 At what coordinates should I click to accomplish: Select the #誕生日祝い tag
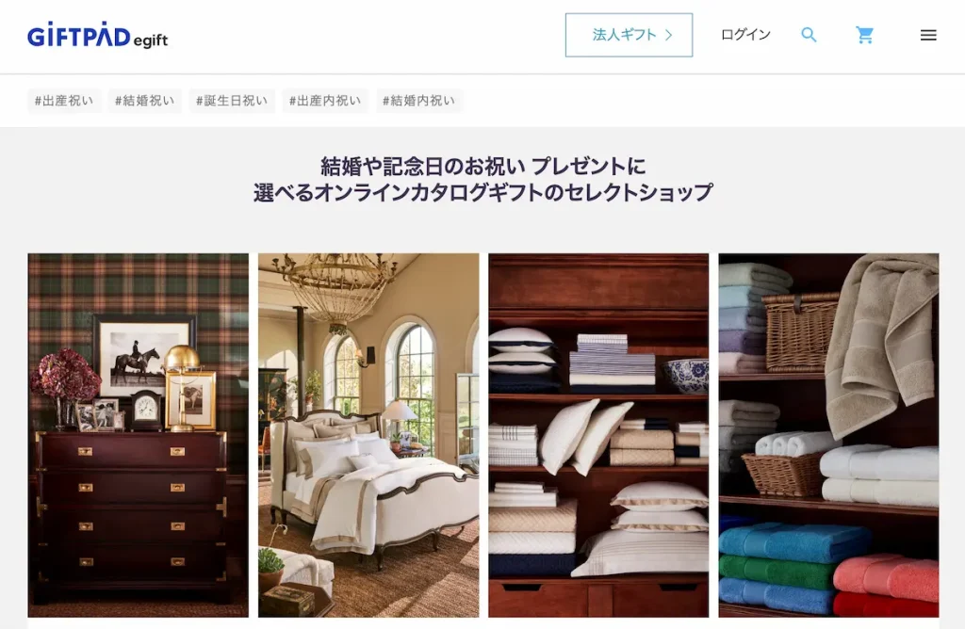[232, 101]
